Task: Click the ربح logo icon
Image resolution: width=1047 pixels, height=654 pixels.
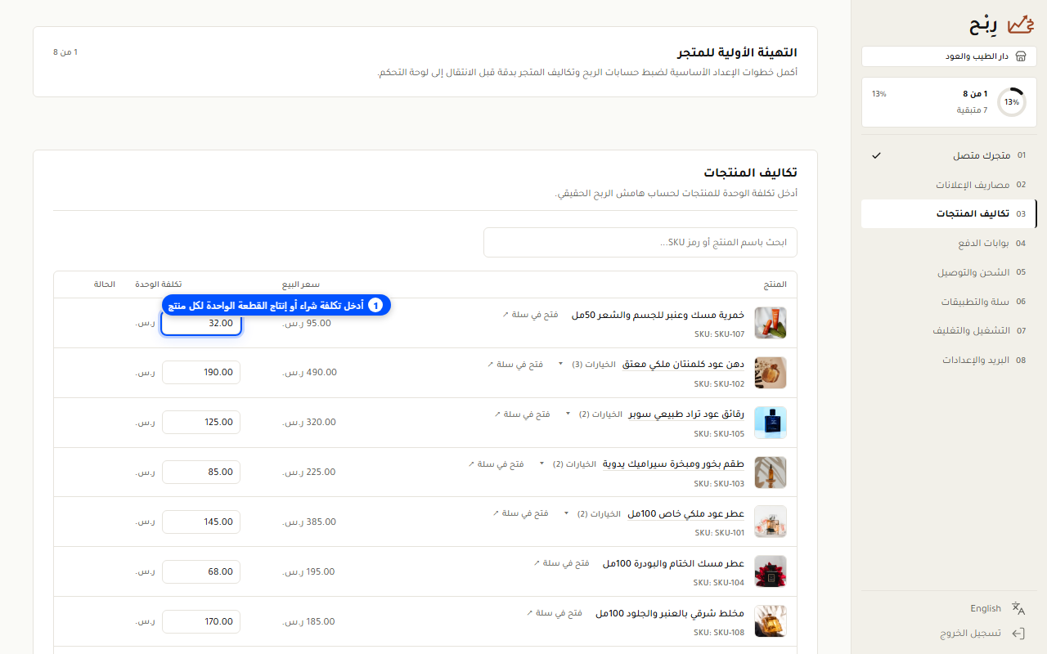Action: 1020,25
